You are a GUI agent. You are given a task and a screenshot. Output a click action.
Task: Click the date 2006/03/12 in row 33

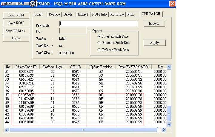134,79
